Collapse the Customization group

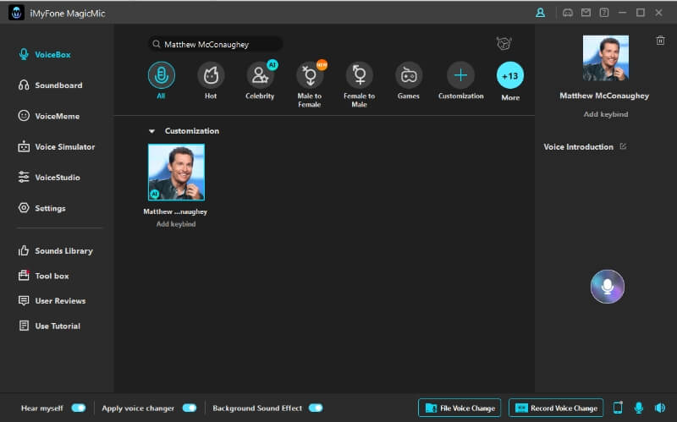click(151, 131)
